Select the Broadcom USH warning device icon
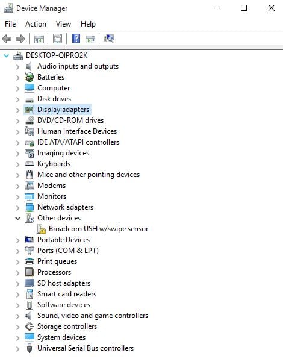Screen dimensions: 283x359 (42, 229)
